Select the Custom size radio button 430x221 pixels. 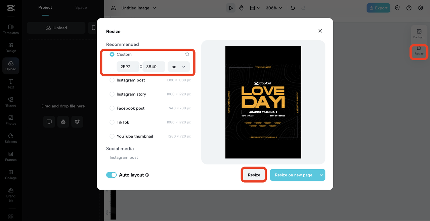click(x=112, y=54)
